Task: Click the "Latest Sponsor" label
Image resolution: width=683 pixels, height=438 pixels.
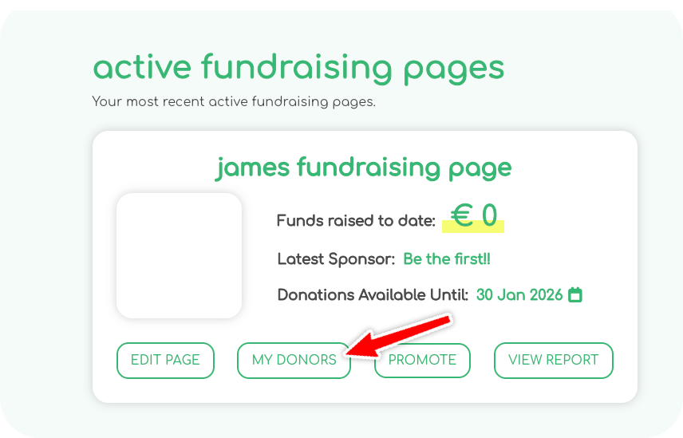Action: click(336, 259)
